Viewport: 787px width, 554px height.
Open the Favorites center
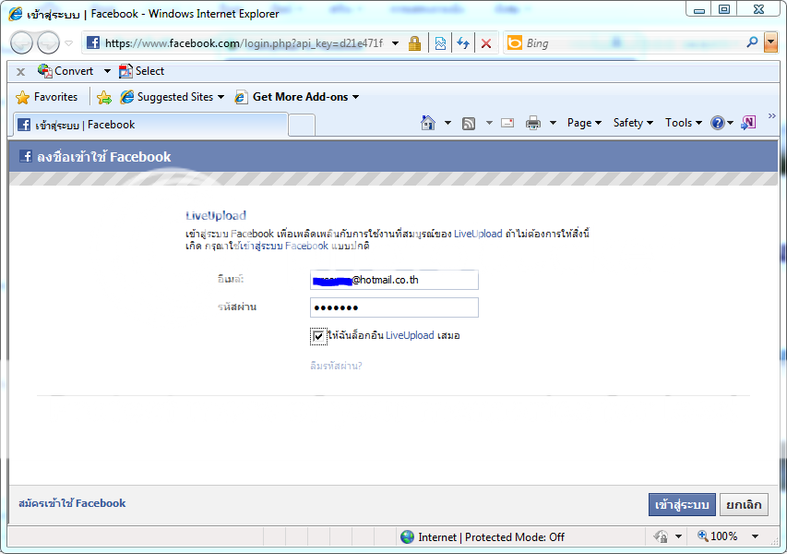tap(47, 97)
